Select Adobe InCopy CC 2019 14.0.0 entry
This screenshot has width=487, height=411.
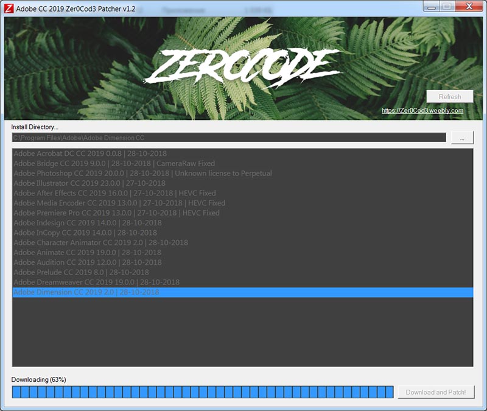243,233
